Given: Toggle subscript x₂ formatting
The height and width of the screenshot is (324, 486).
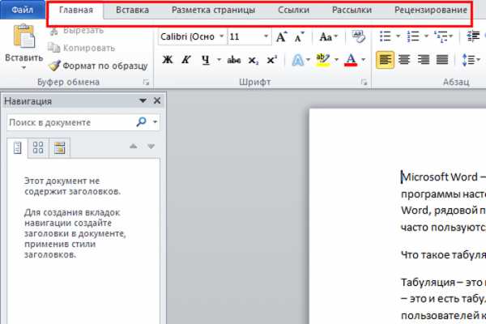Looking at the screenshot, I should coord(253,60).
